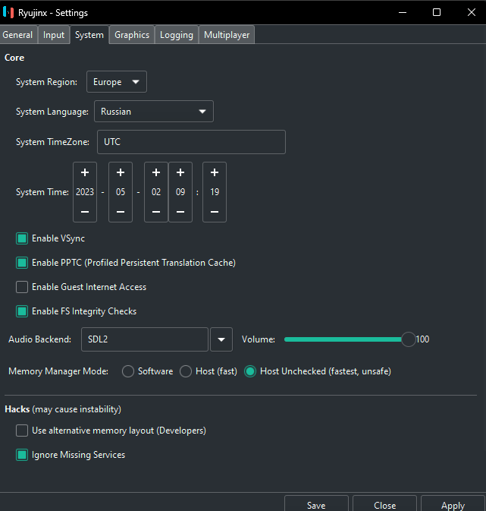
Task: Open the Graphics tab
Action: (132, 35)
